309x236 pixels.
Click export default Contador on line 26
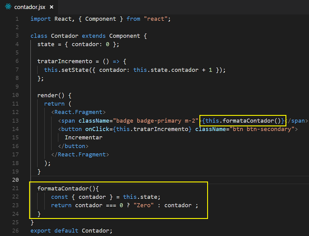(x=71, y=231)
